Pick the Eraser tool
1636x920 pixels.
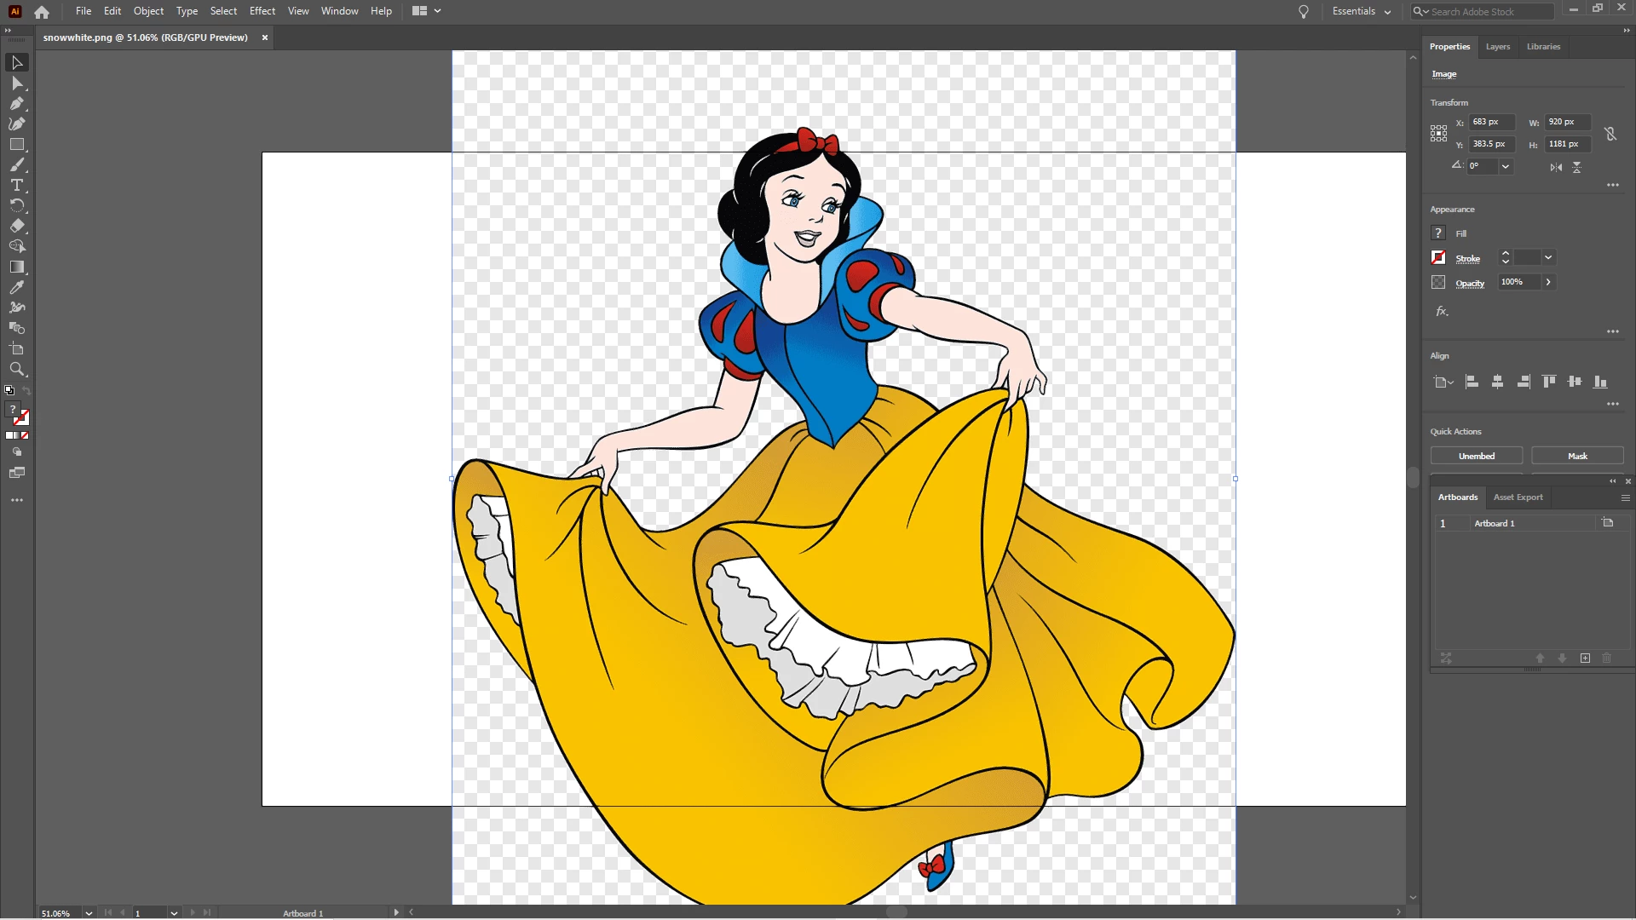[16, 226]
